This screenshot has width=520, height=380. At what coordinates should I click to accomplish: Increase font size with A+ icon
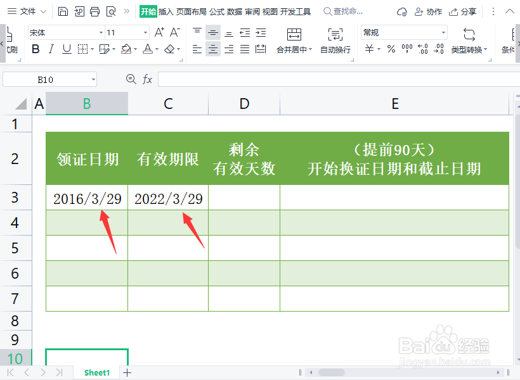(x=159, y=32)
